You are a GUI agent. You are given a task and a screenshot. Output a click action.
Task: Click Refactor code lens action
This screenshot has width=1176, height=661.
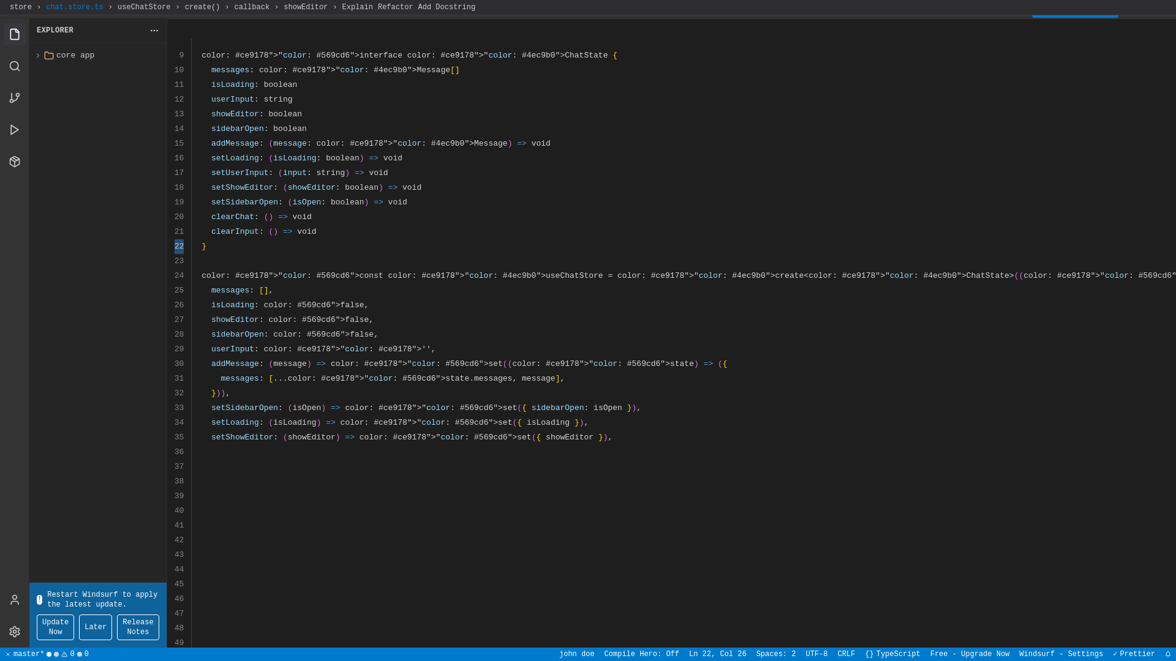[395, 7]
